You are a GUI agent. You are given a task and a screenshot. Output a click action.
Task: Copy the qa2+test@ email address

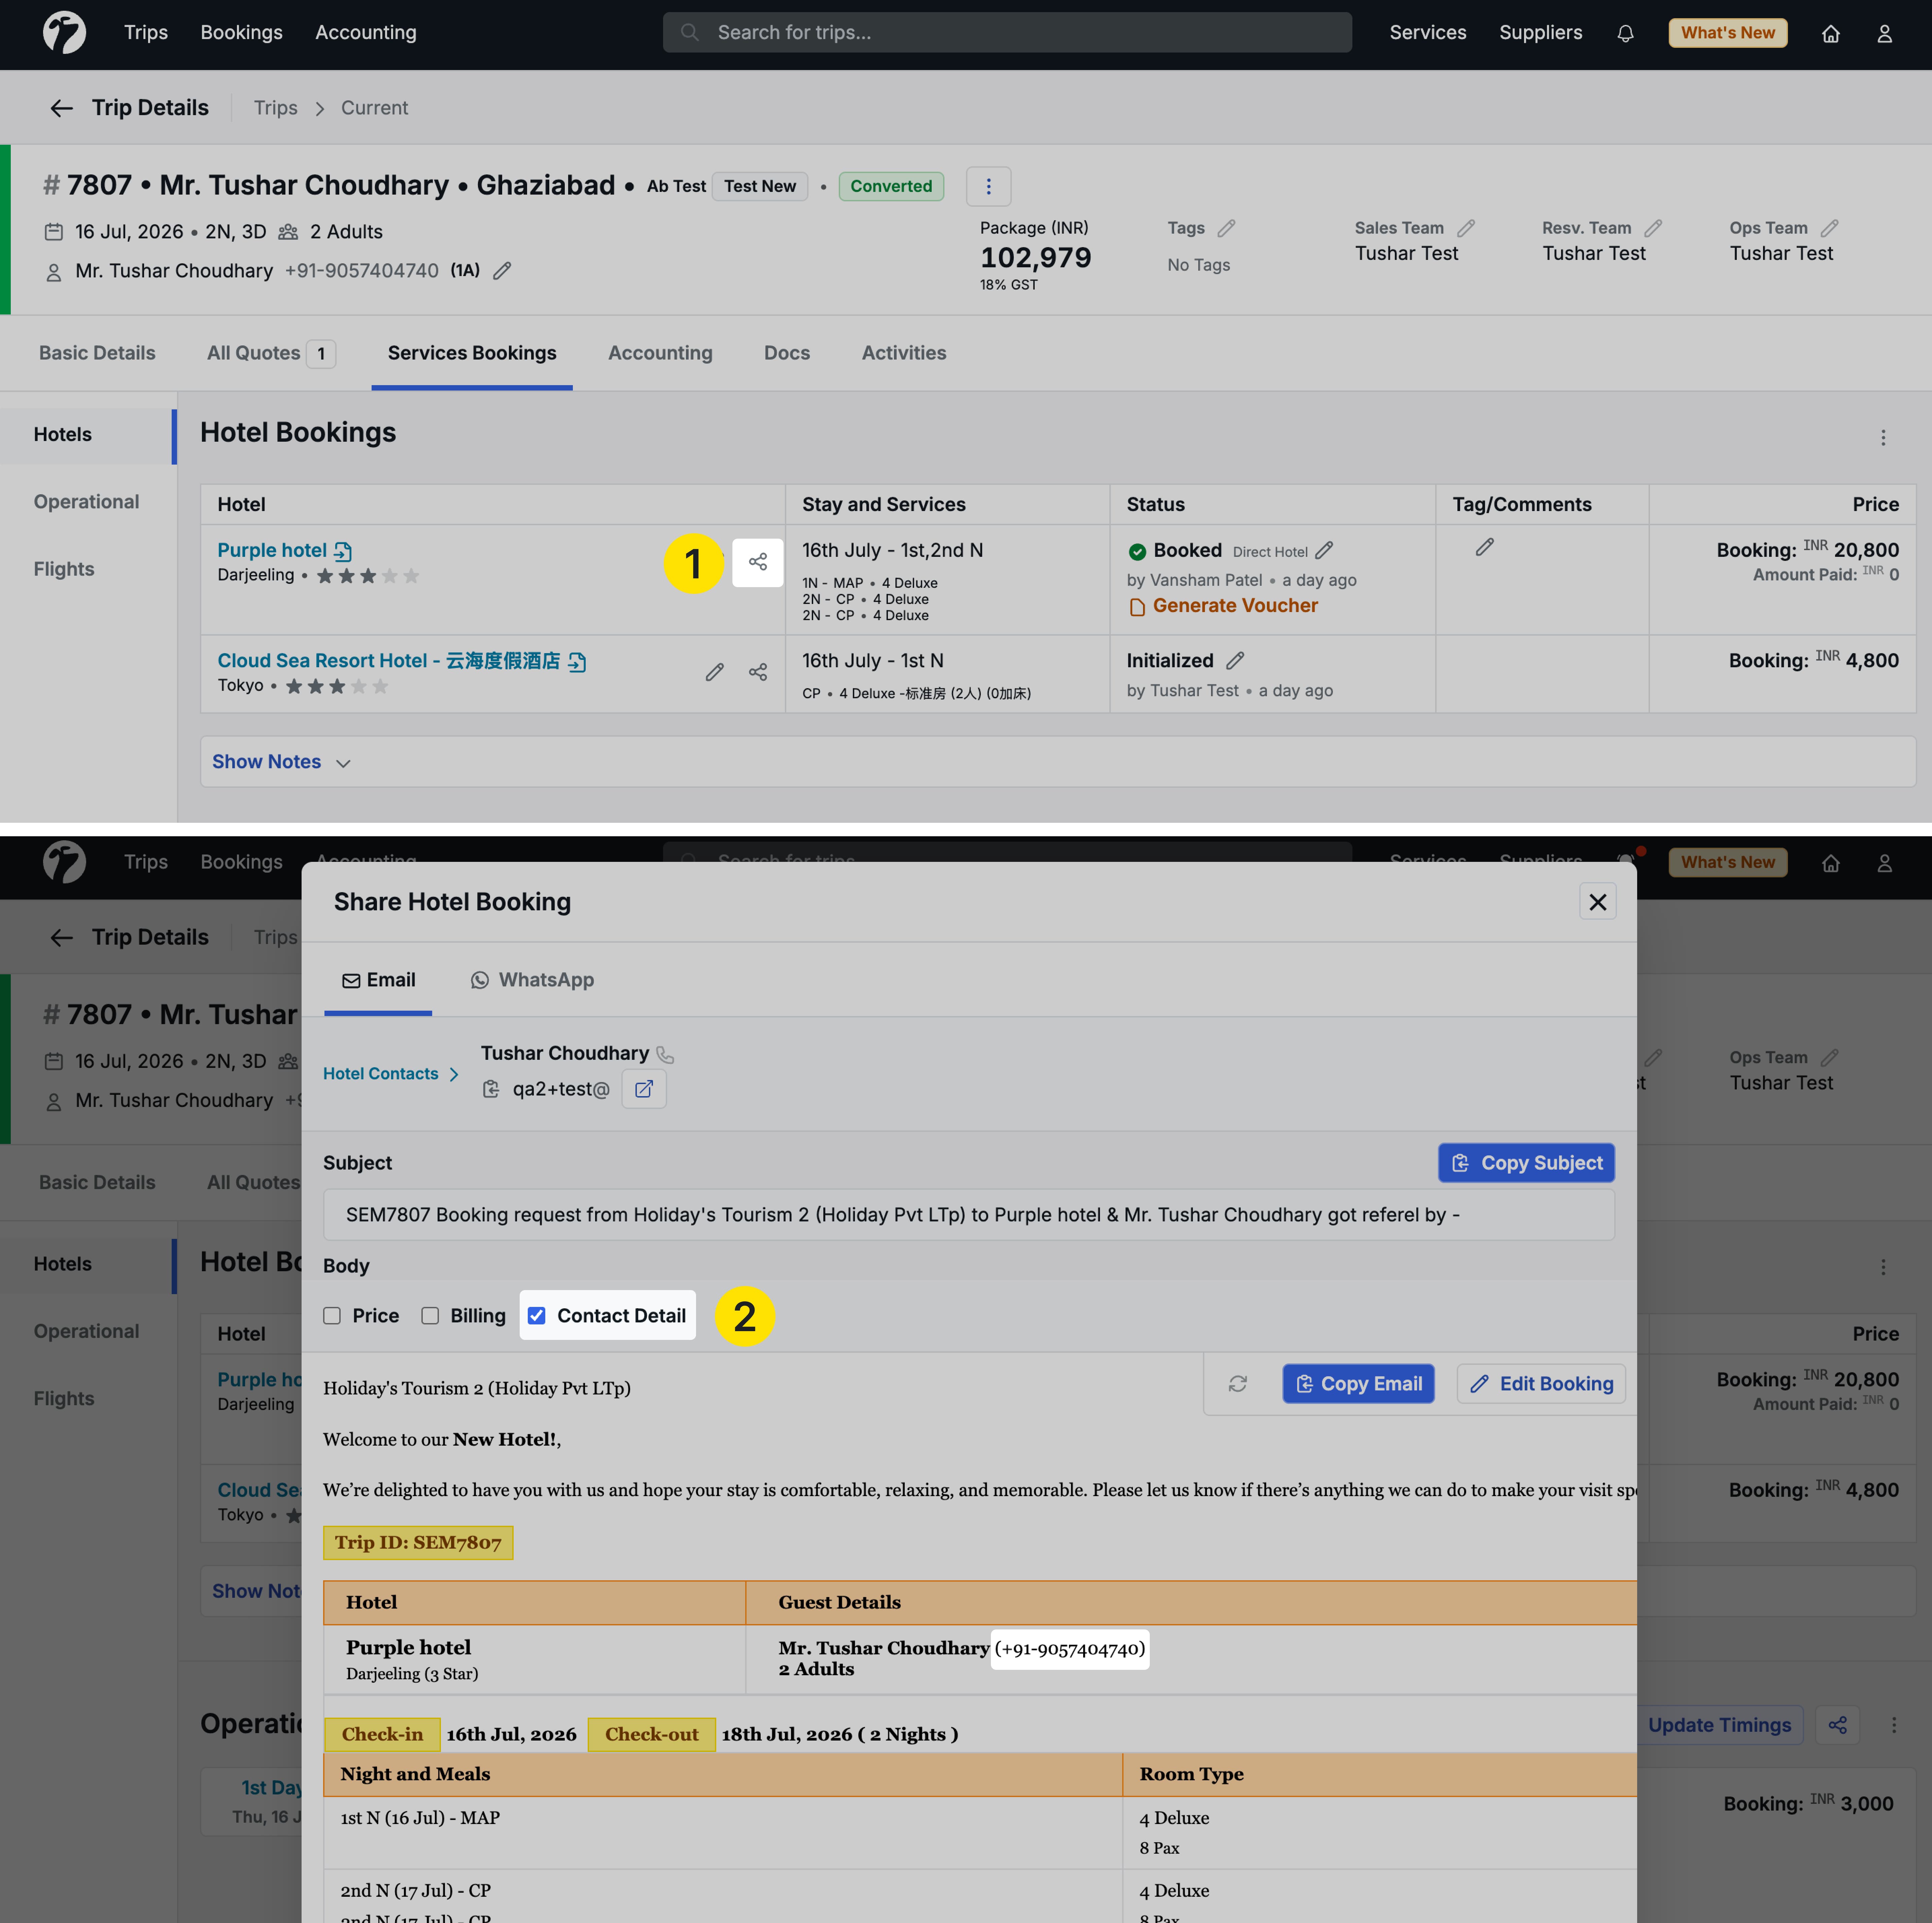(x=491, y=1089)
